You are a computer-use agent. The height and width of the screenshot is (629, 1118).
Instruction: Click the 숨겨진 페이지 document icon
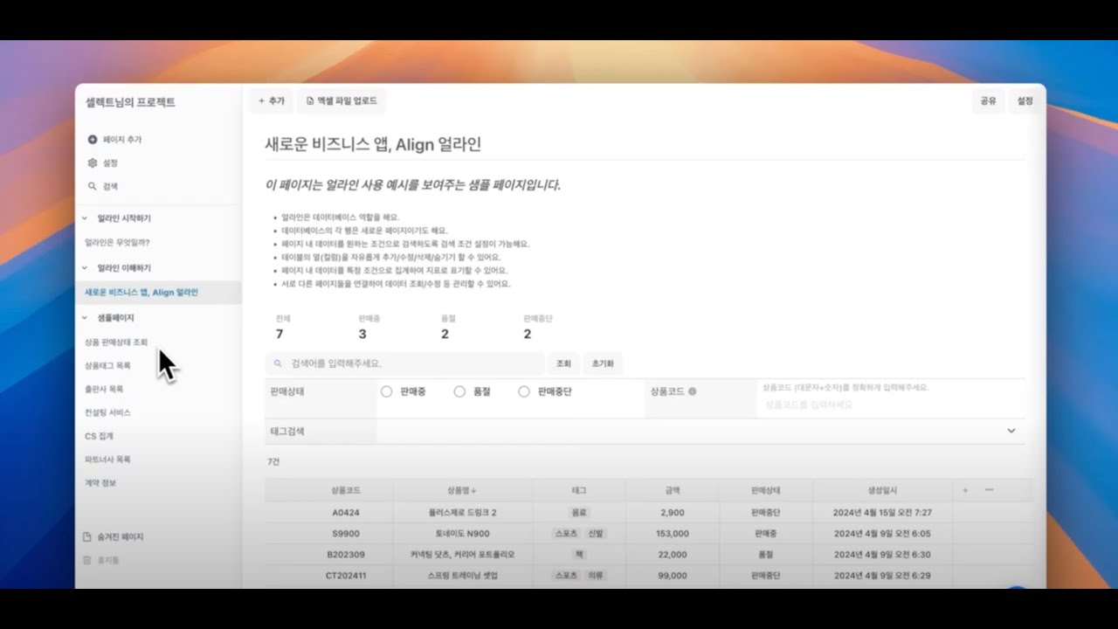[87, 537]
